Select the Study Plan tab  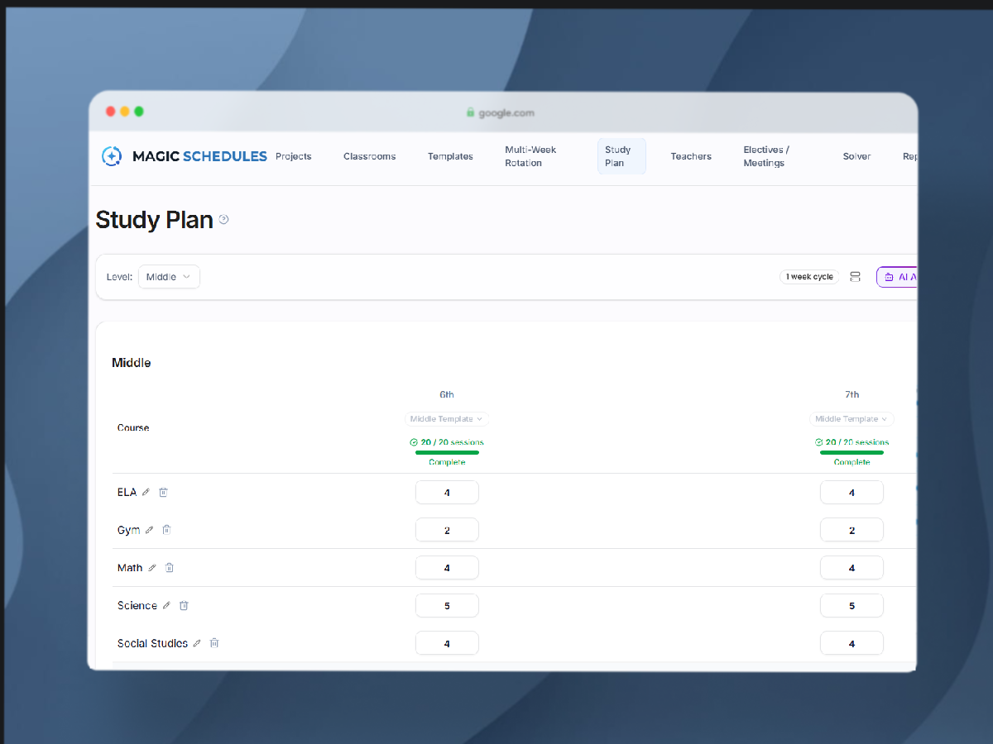pos(621,156)
